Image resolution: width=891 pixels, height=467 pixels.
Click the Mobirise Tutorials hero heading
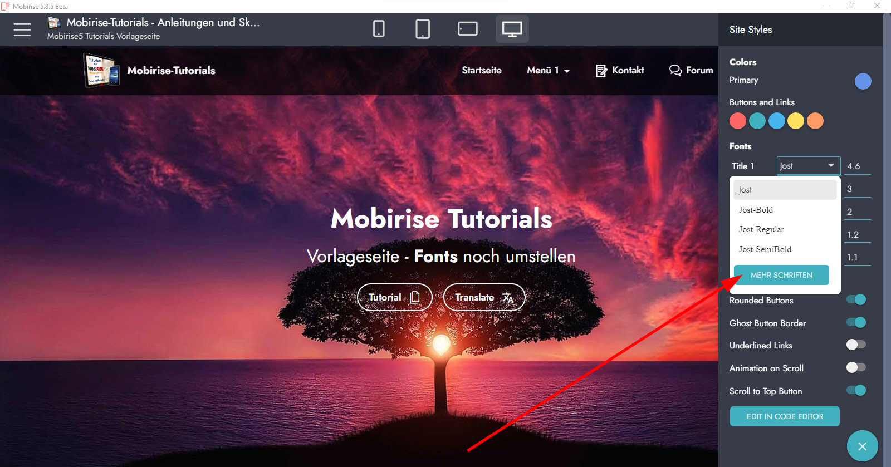[x=442, y=219]
